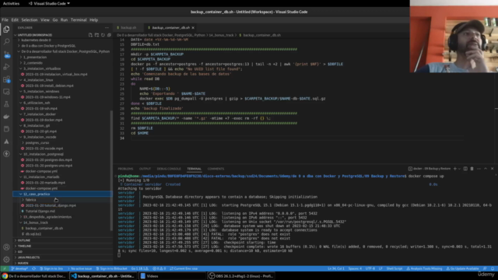Open the Docker view in activity bar
This screenshot has width=498, height=280.
6,117
